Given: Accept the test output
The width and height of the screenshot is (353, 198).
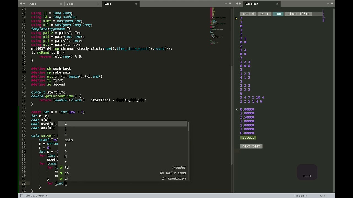Looking at the screenshot, I should (248, 137).
